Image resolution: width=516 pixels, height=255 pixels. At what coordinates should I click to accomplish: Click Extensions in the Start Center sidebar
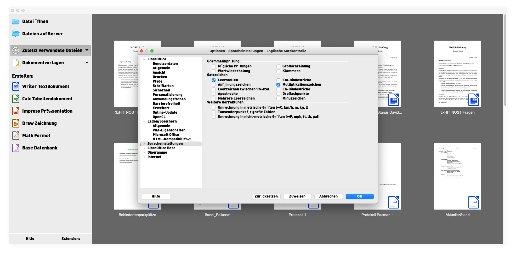point(71,239)
